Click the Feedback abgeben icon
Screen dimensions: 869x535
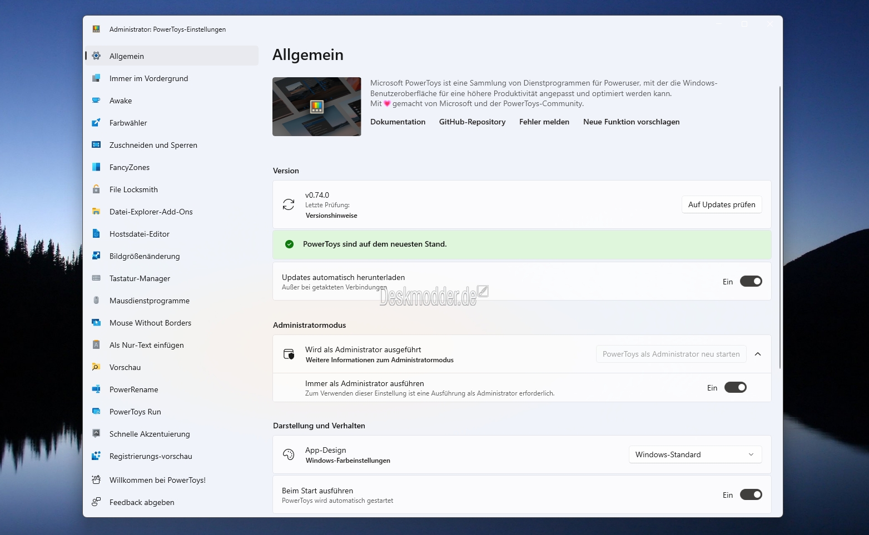(96, 502)
